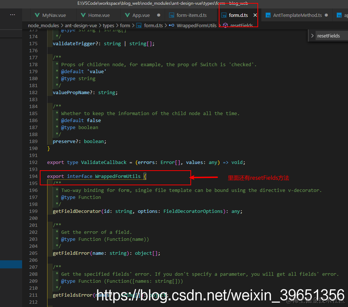This screenshot has height=307, width=348.
Task: Switch to the Home.vue tab
Action: click(x=99, y=15)
